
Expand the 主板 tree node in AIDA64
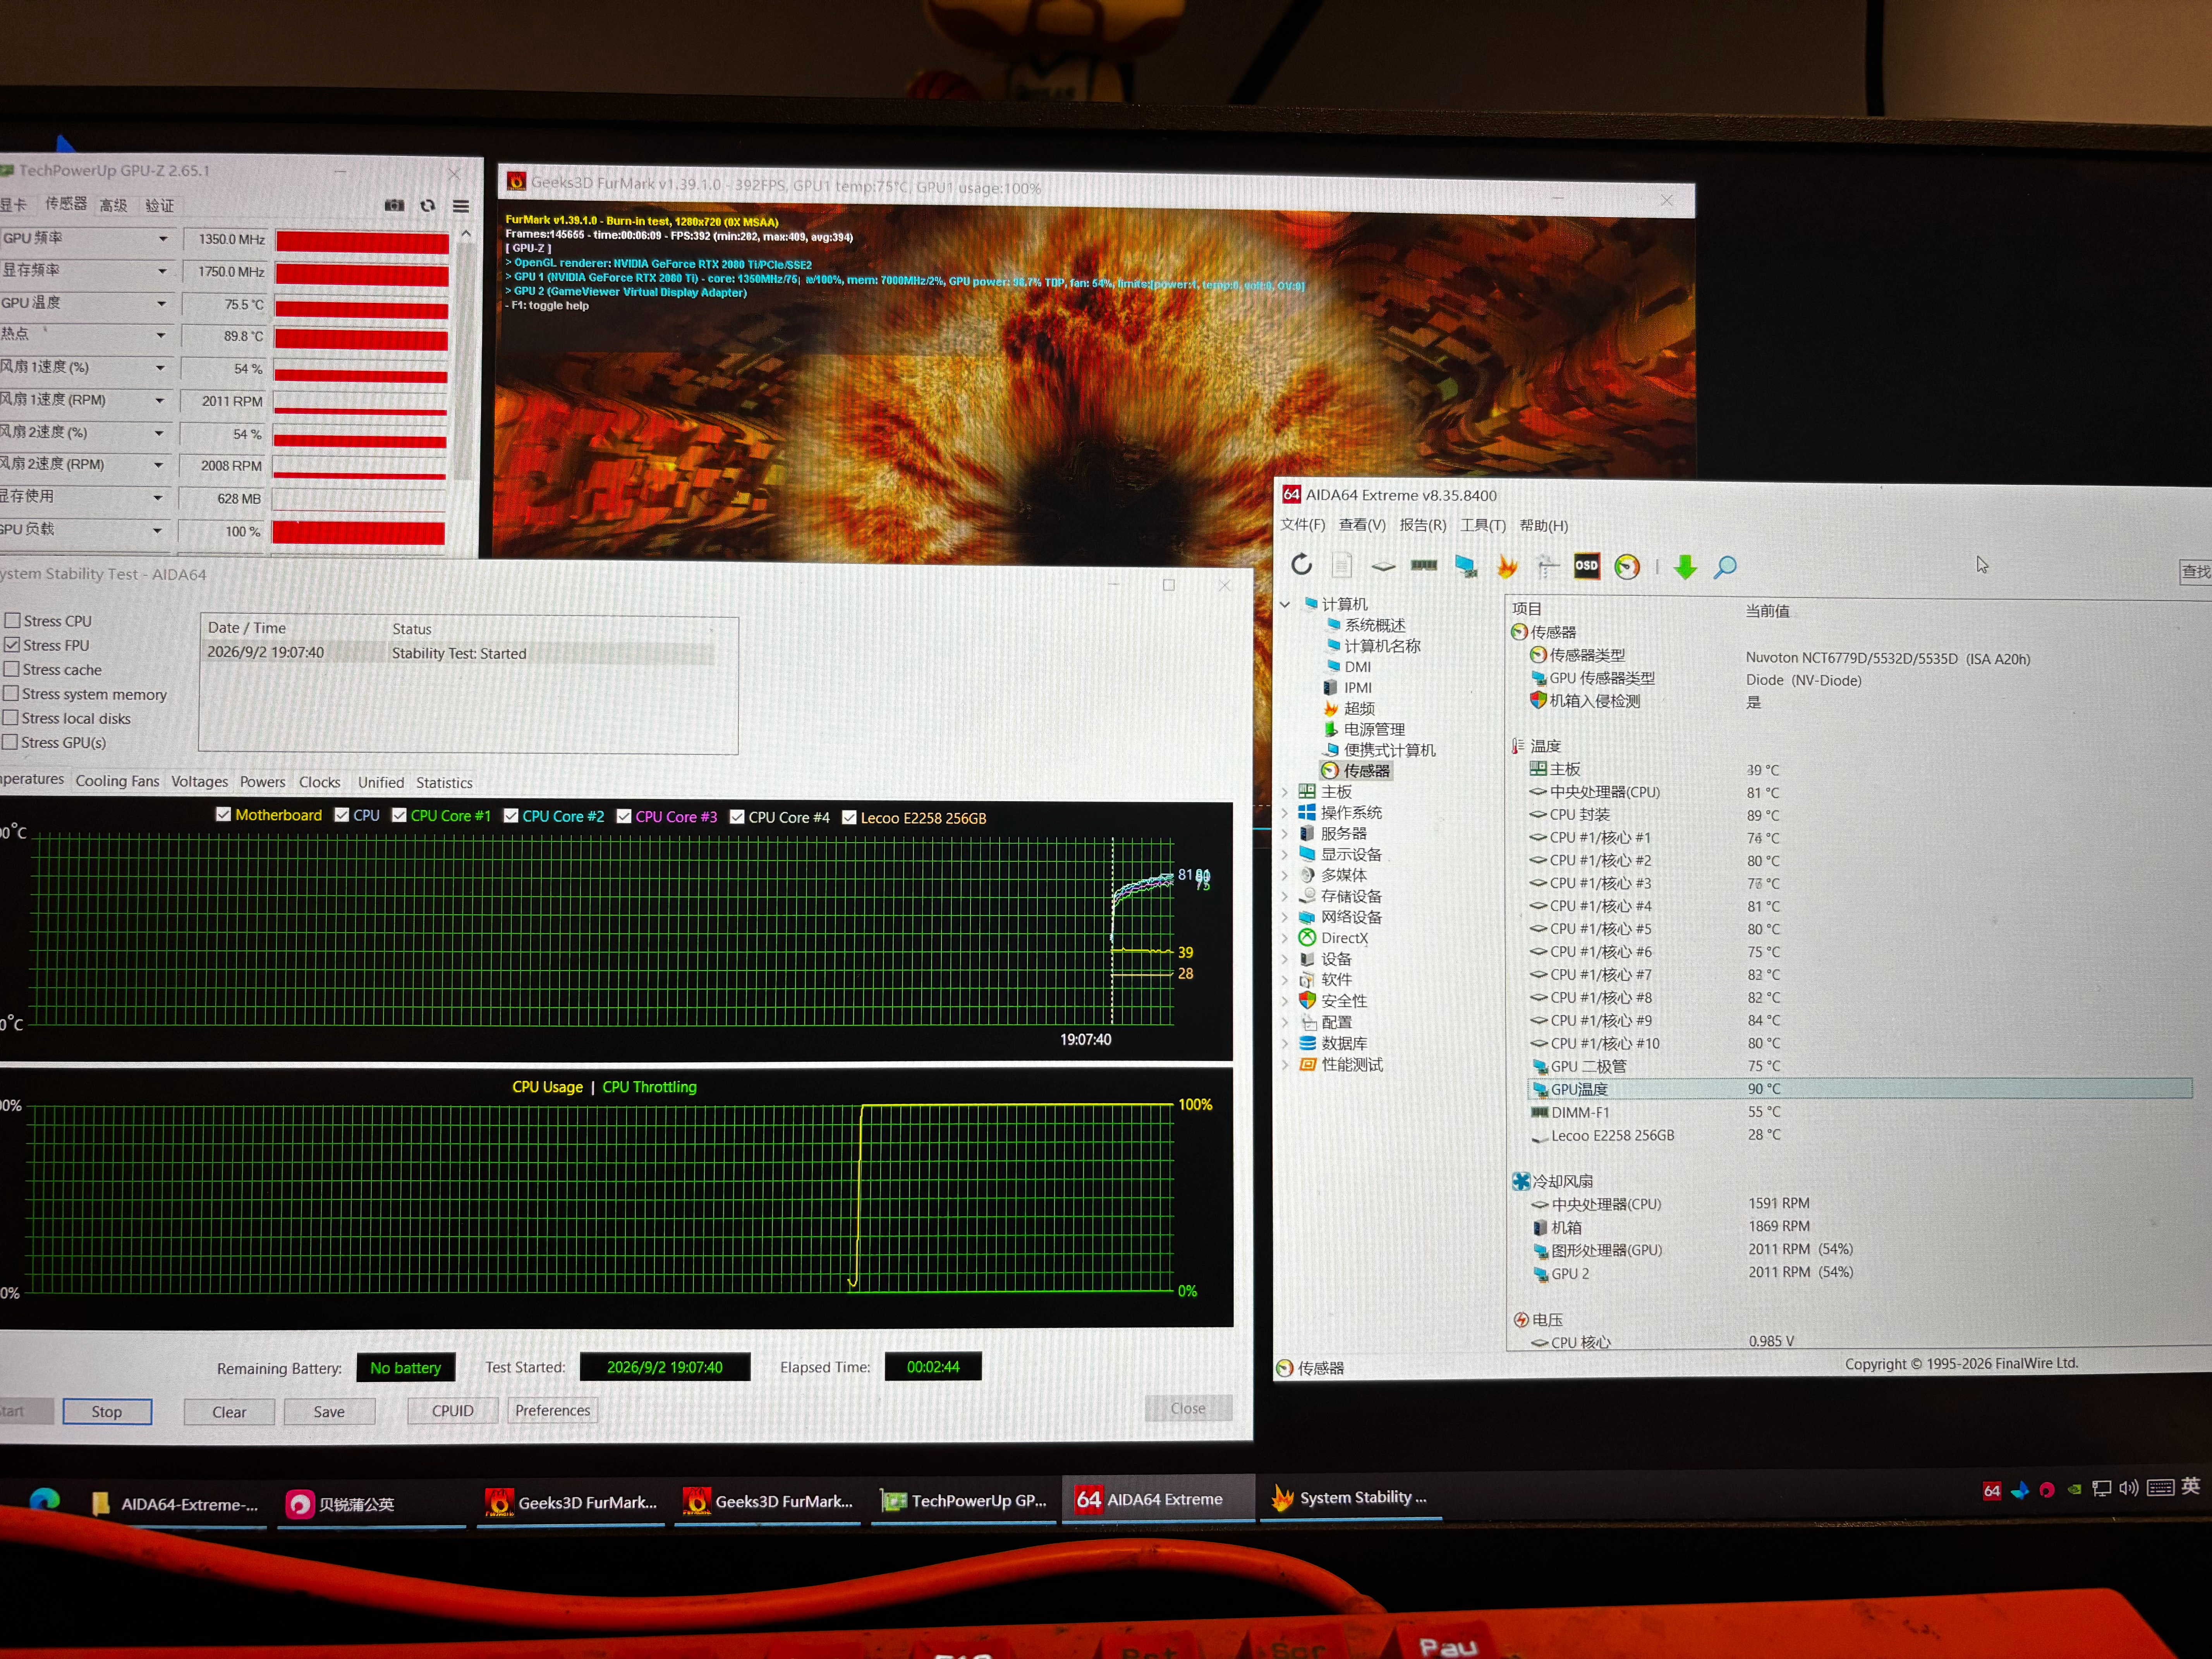(1285, 792)
